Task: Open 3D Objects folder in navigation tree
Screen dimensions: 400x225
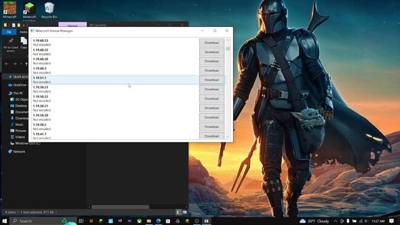Action: point(19,99)
